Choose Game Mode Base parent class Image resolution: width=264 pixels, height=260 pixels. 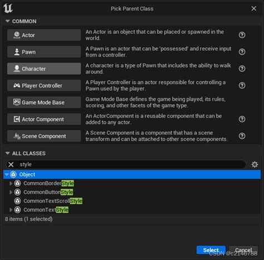[x=44, y=102]
